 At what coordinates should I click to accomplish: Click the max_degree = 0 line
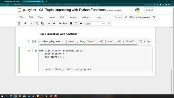click(54, 57)
